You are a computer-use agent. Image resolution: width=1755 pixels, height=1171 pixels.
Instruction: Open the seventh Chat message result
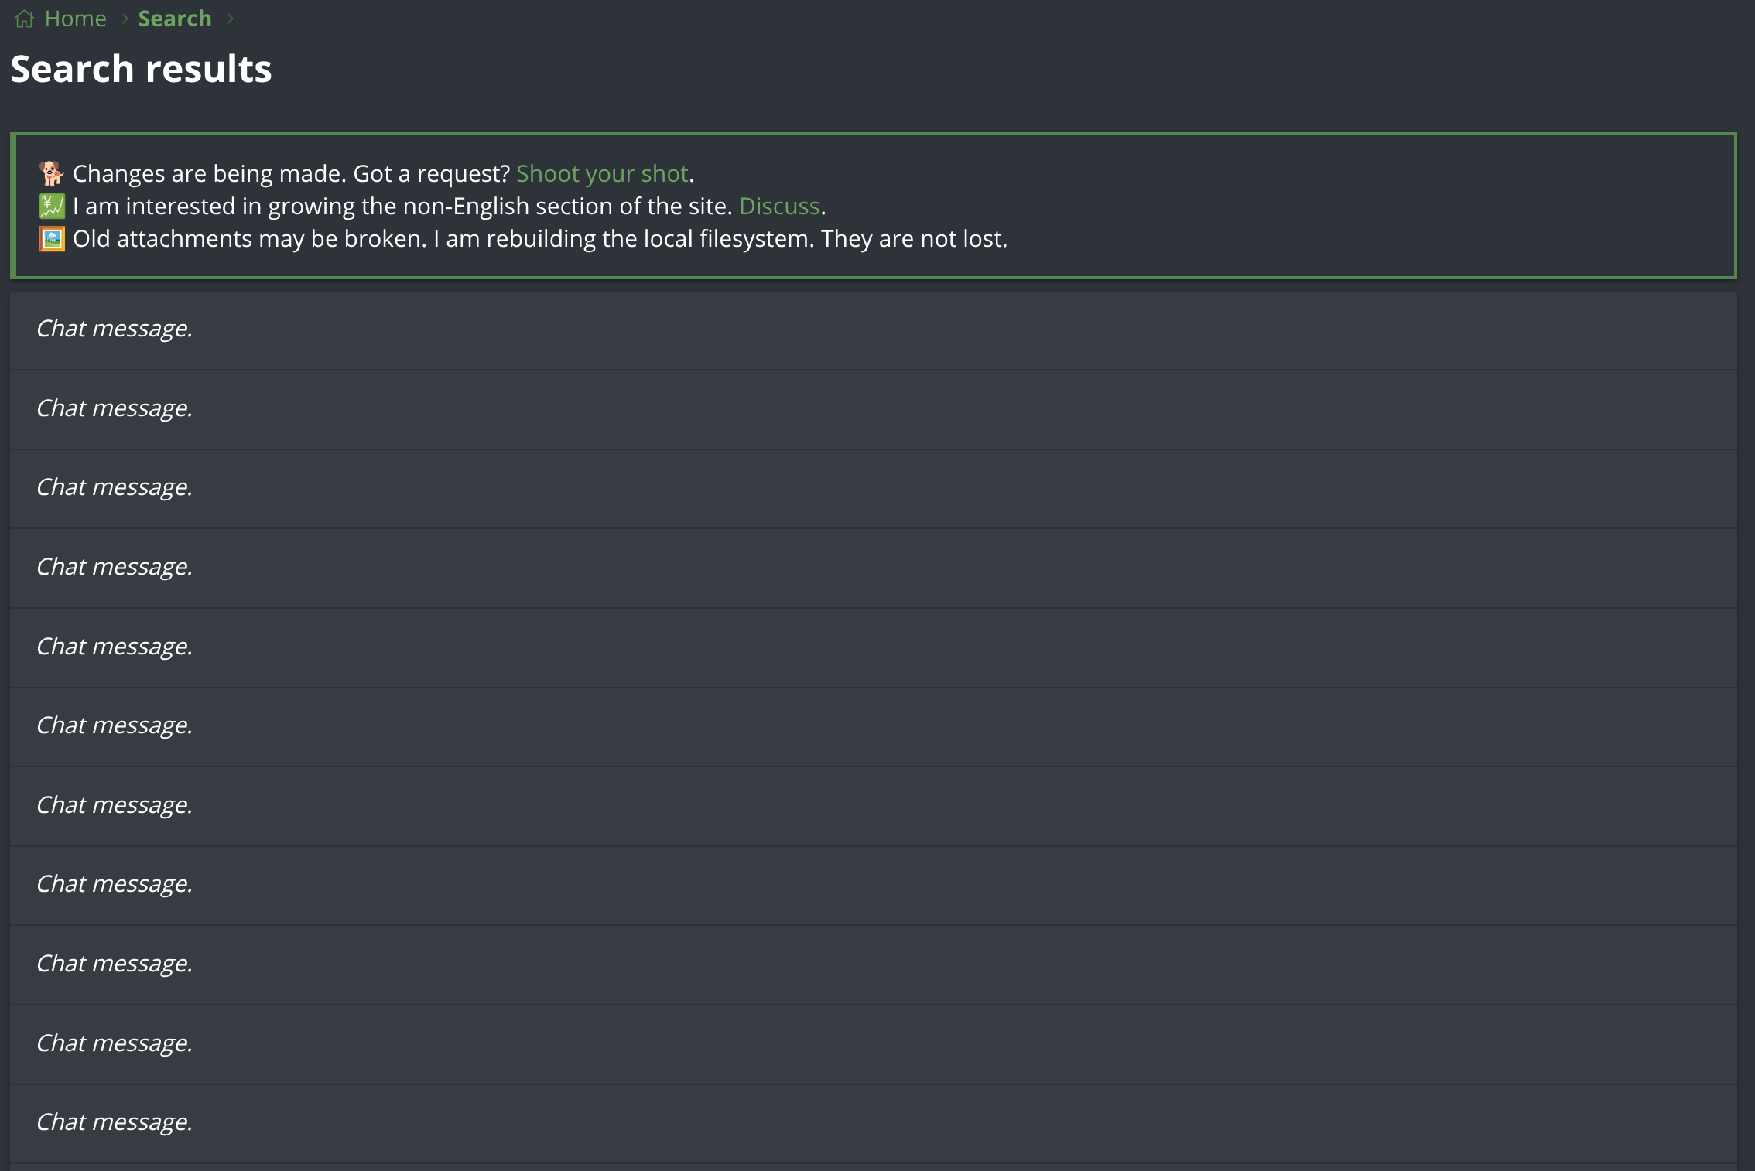tap(115, 805)
